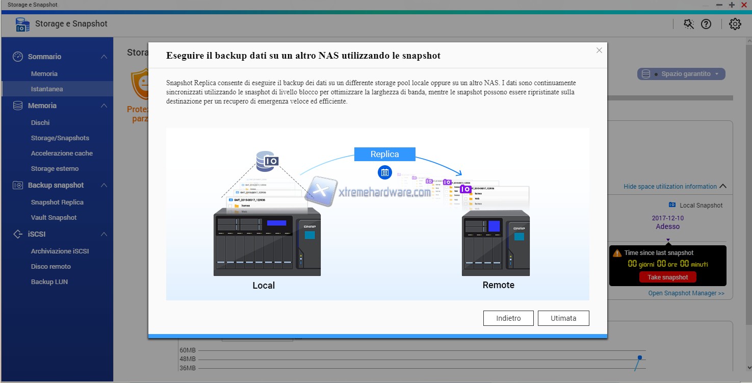
Task: Collapse the Sommario section
Action: [x=104, y=57]
